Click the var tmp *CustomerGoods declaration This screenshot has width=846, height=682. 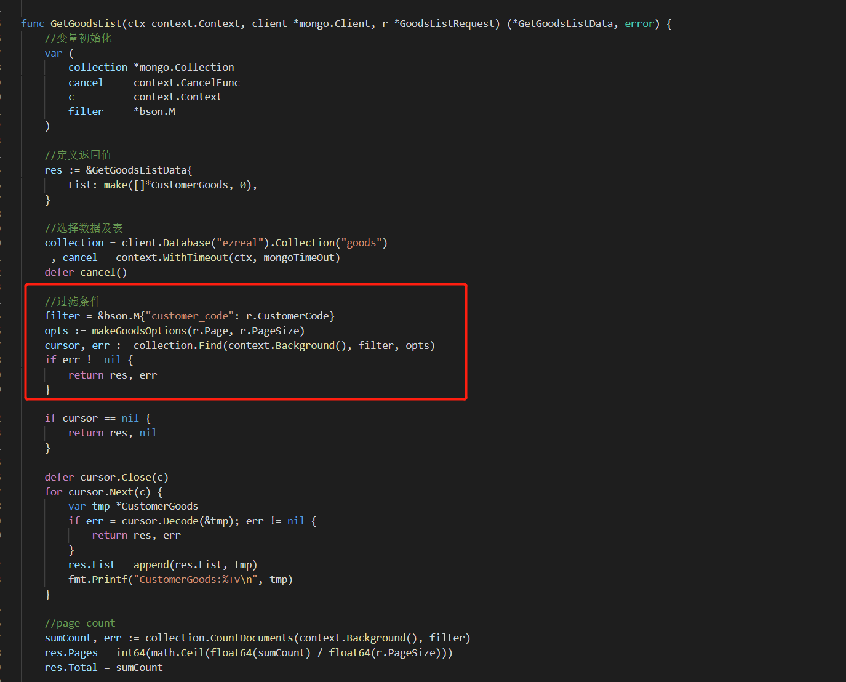coord(132,505)
